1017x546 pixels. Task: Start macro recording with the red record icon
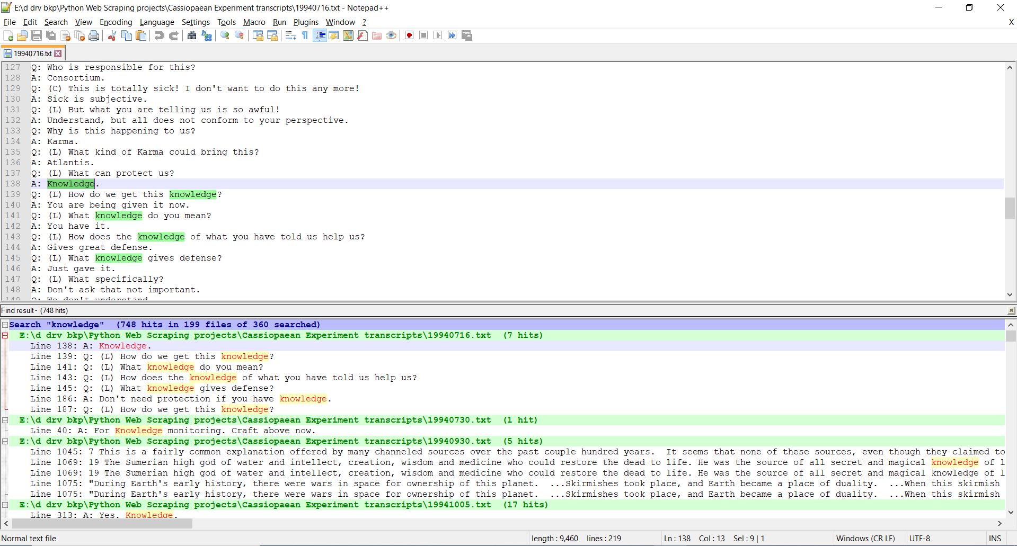(409, 35)
